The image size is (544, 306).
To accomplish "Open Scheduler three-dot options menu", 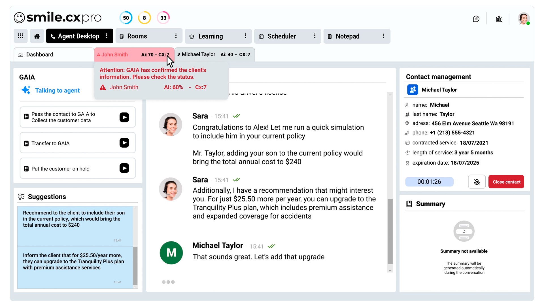I will point(314,36).
